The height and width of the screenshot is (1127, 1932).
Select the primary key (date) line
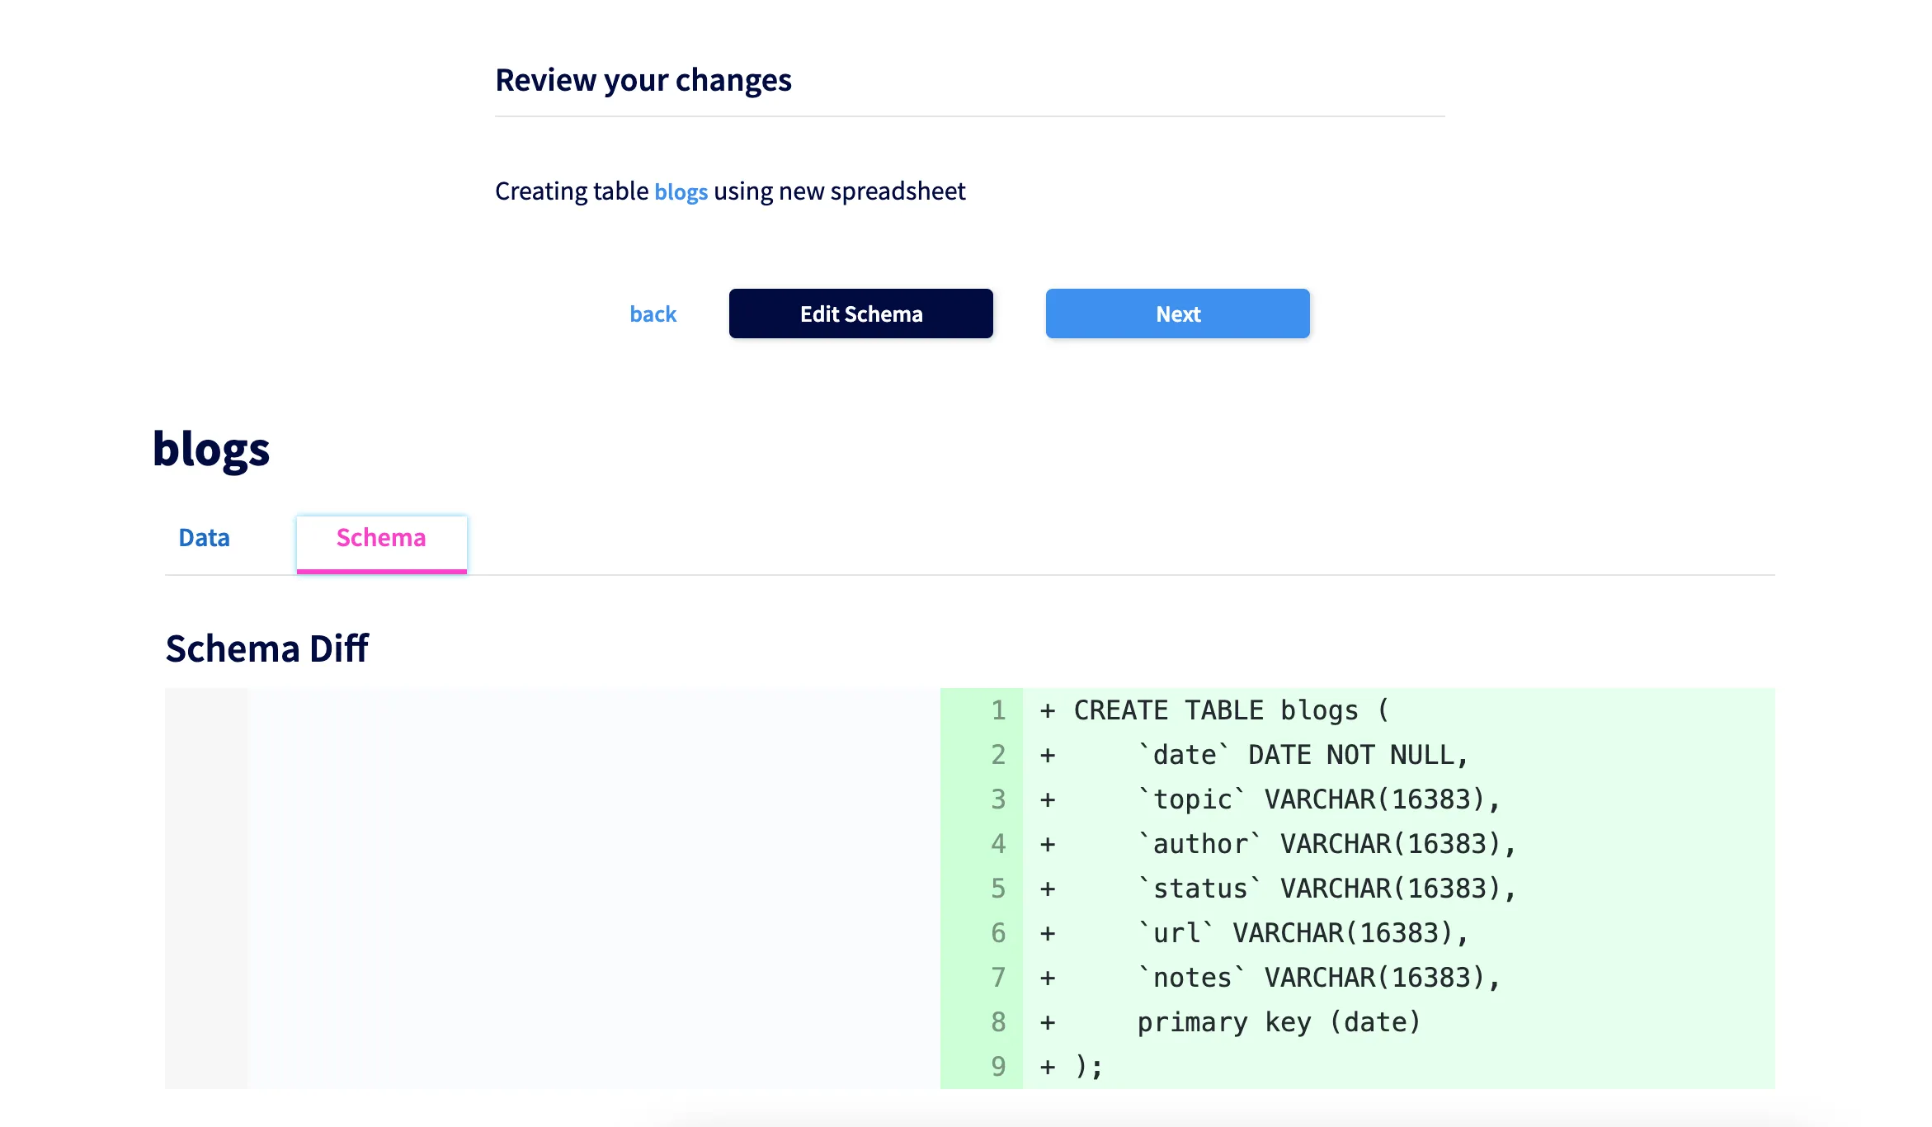[1278, 1022]
